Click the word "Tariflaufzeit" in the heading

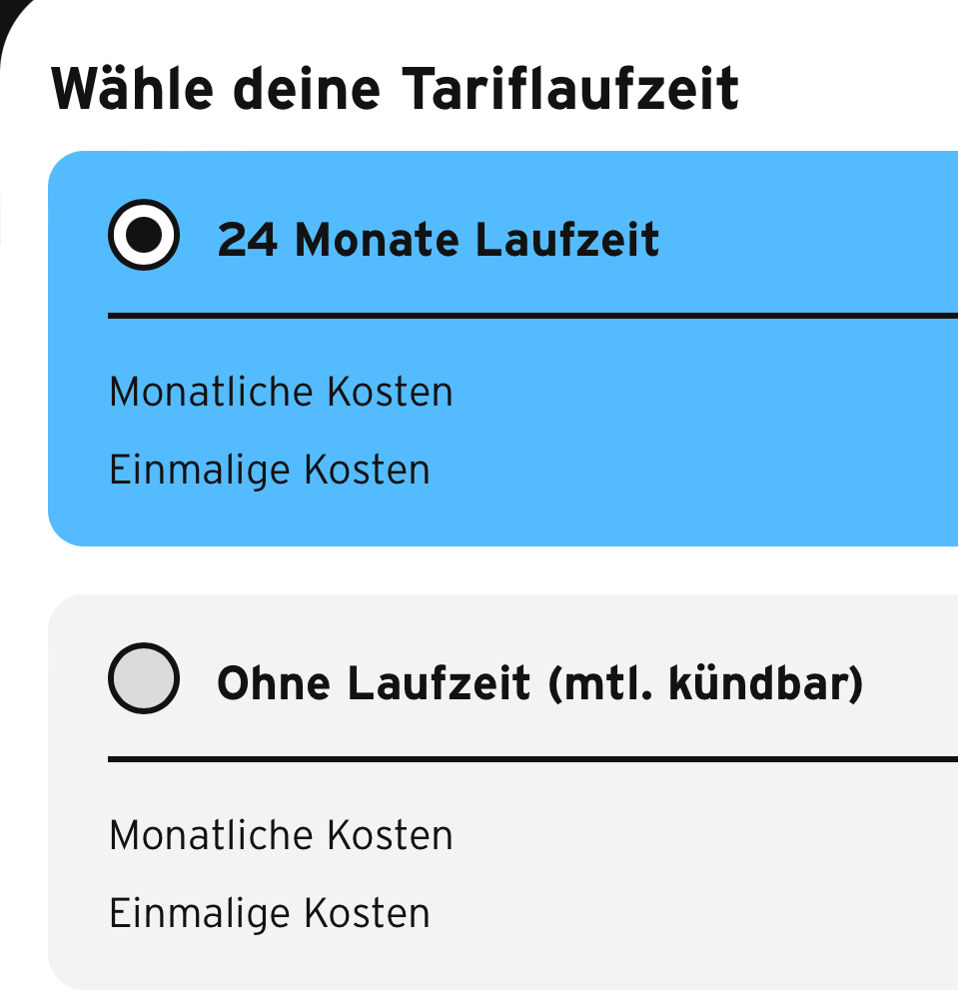point(571,90)
